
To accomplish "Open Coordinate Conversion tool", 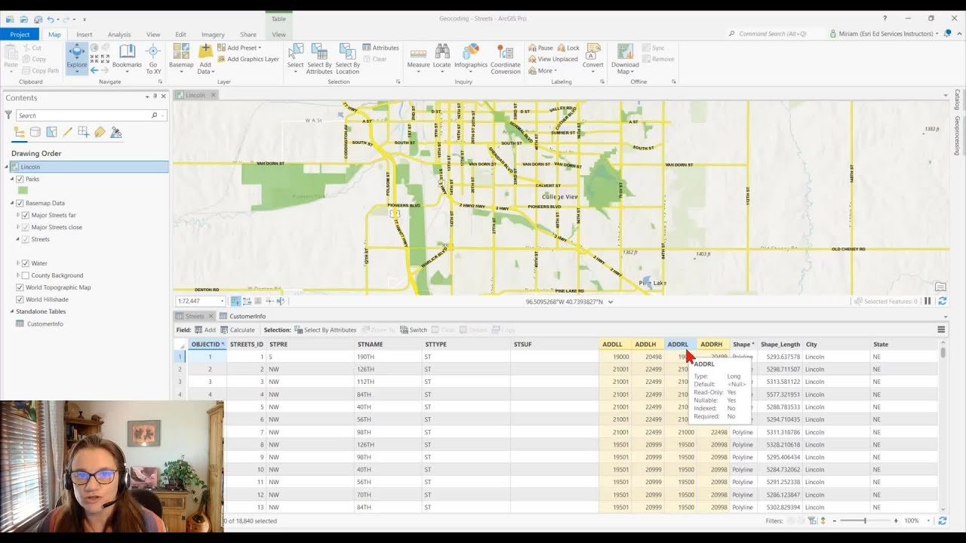I will (506, 57).
